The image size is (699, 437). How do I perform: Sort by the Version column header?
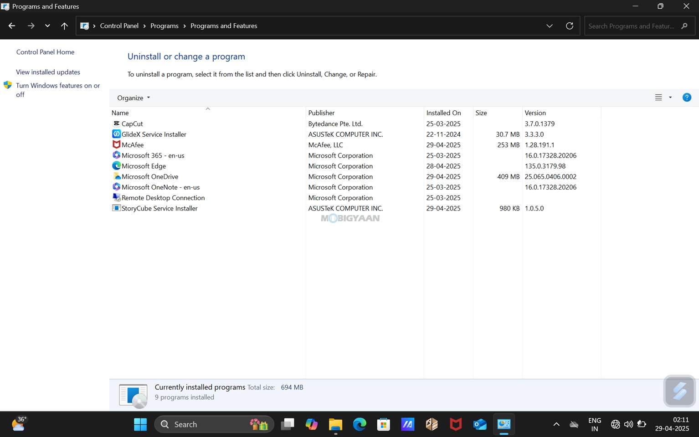click(x=562, y=113)
